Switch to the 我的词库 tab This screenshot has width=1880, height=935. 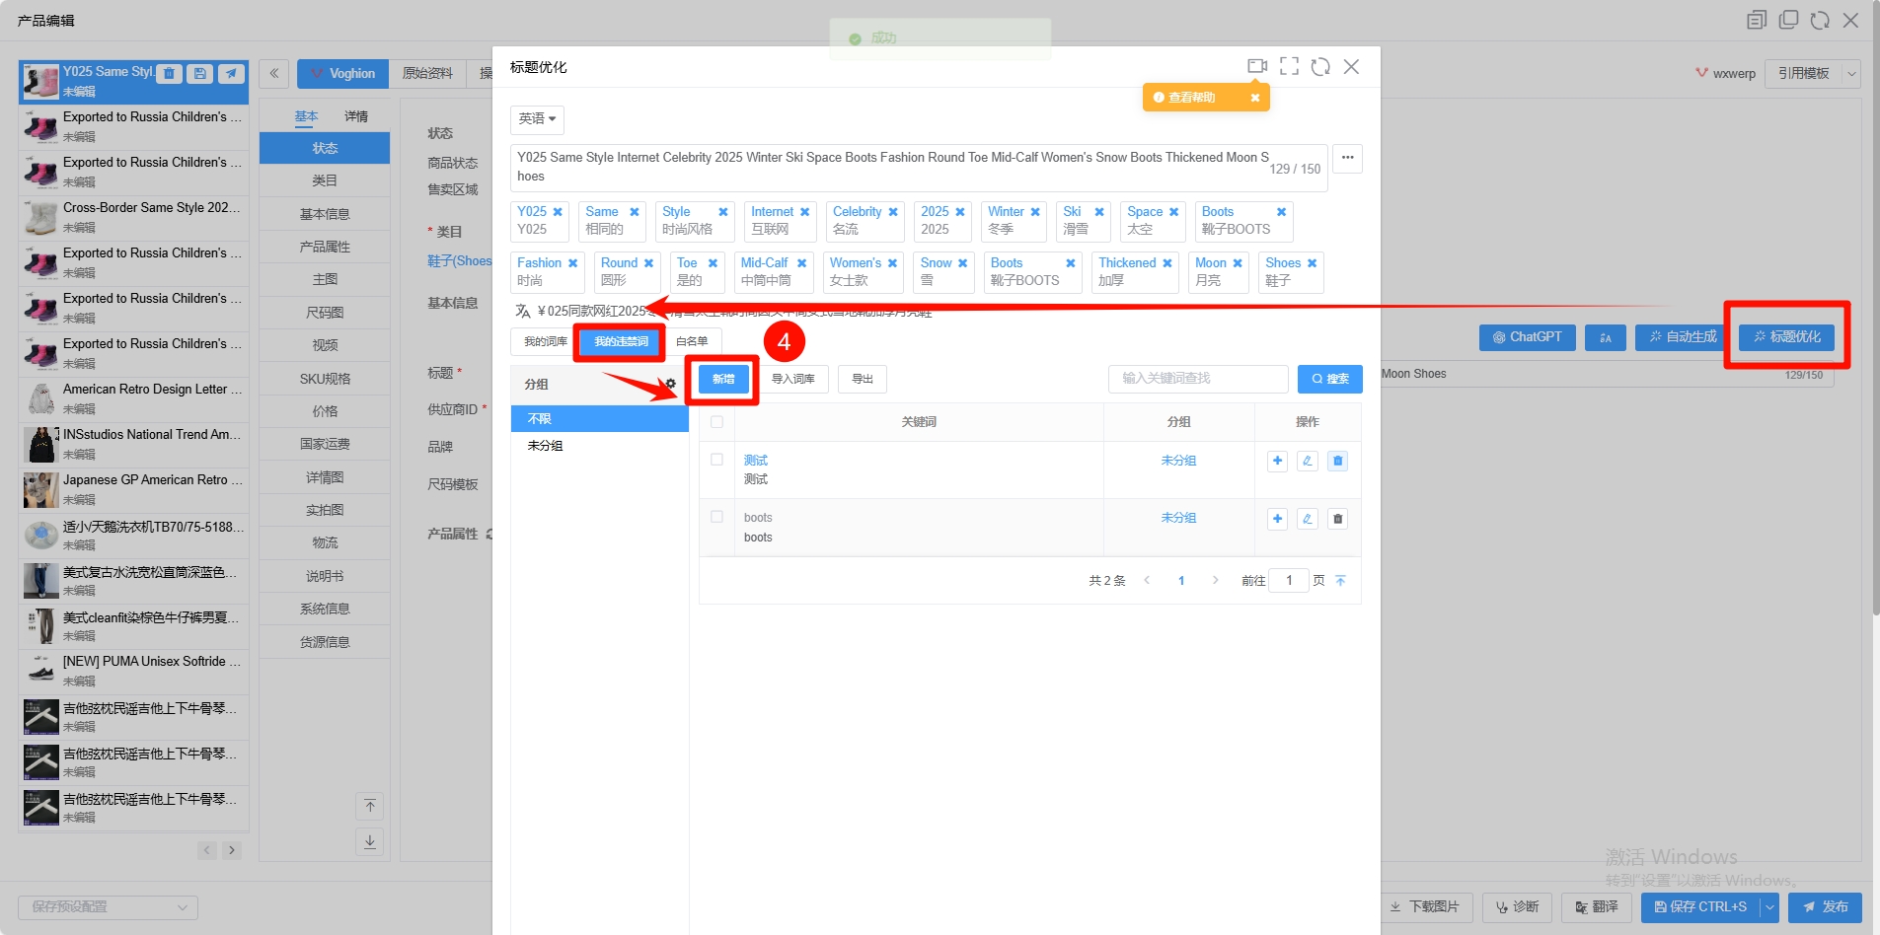(x=545, y=342)
